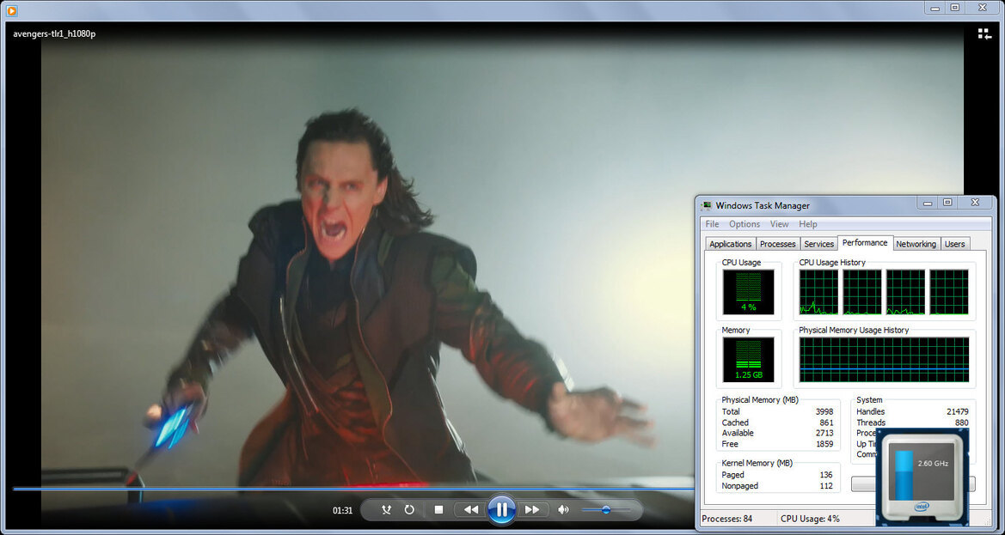1005x535 pixels.
Task: Toggle repeat mode in the player
Action: [409, 509]
